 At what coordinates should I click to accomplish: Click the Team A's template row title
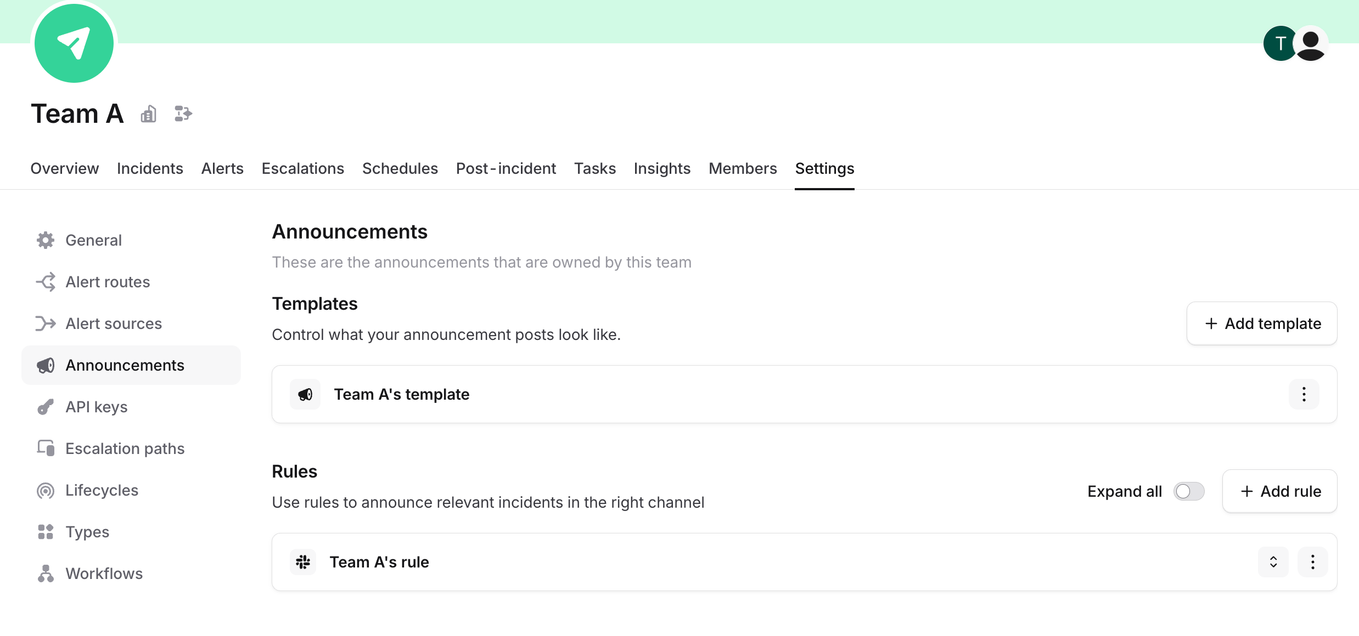point(402,394)
